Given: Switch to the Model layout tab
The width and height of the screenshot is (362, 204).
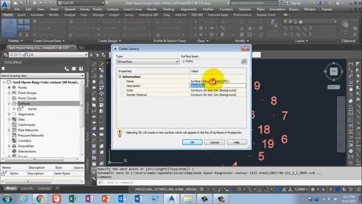Looking at the screenshot, I should tap(11, 188).
